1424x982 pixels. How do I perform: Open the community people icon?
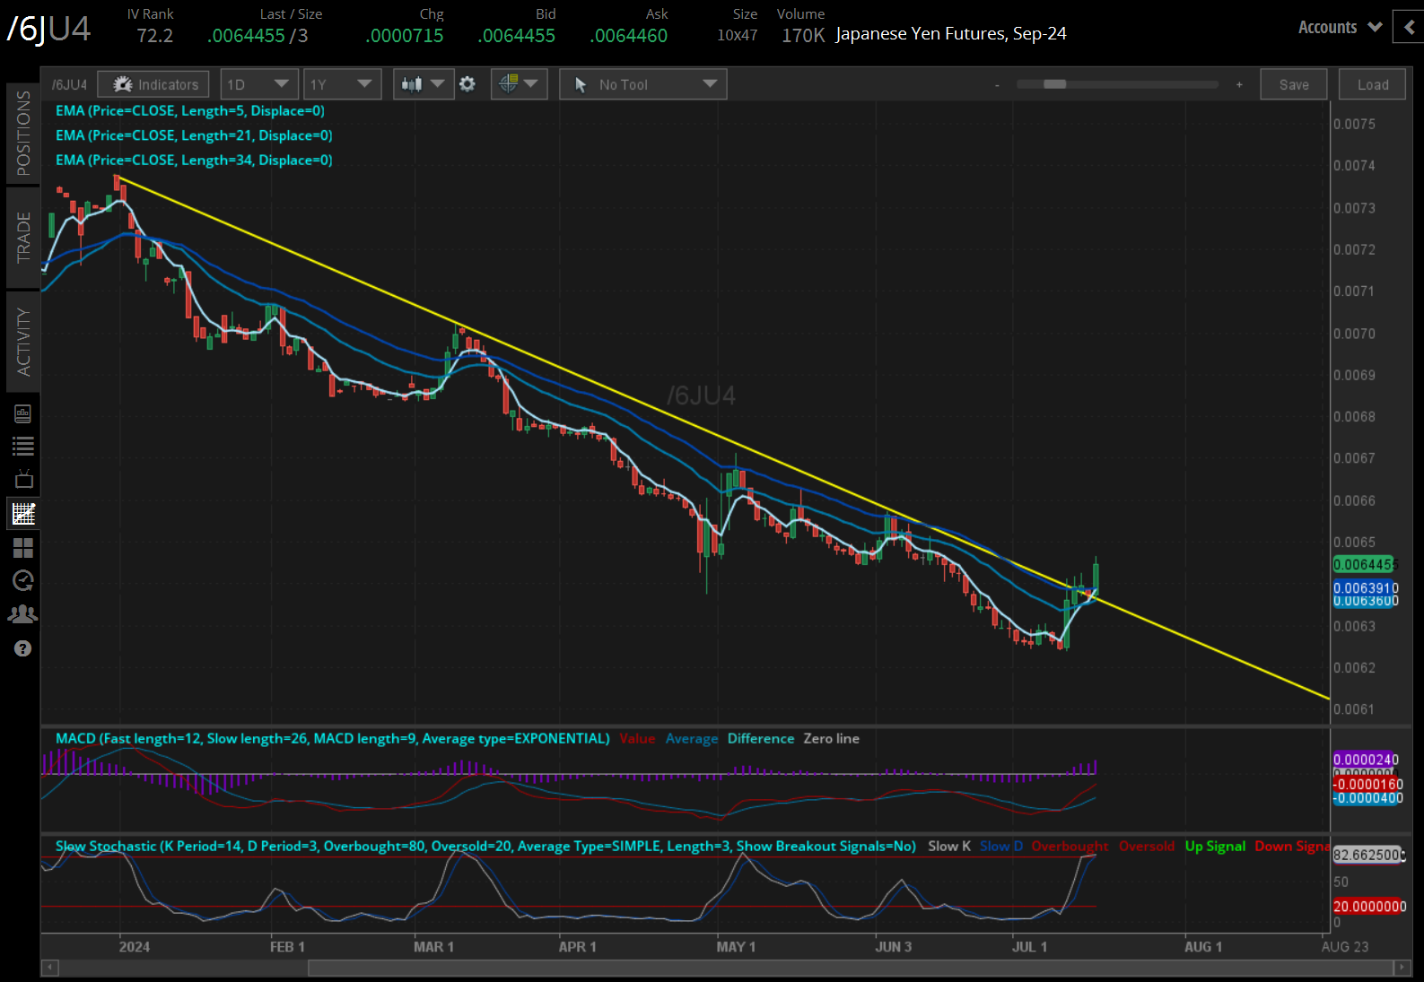(x=22, y=614)
